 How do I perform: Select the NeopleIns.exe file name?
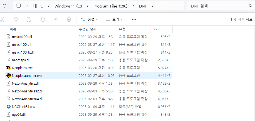[22, 68]
